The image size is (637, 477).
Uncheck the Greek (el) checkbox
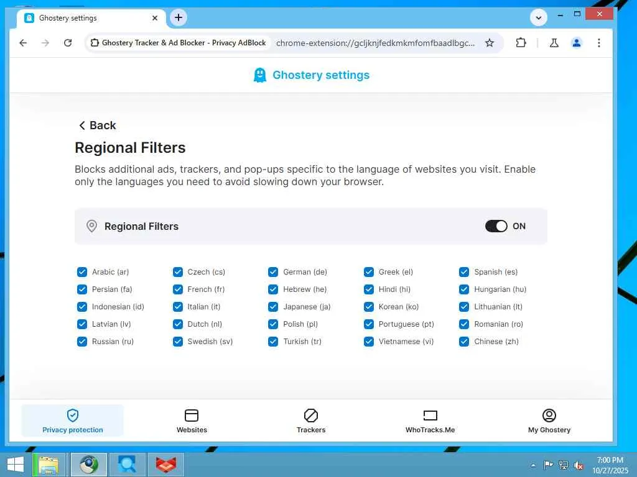[368, 272]
